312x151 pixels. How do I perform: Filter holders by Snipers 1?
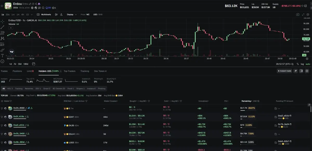point(81,89)
